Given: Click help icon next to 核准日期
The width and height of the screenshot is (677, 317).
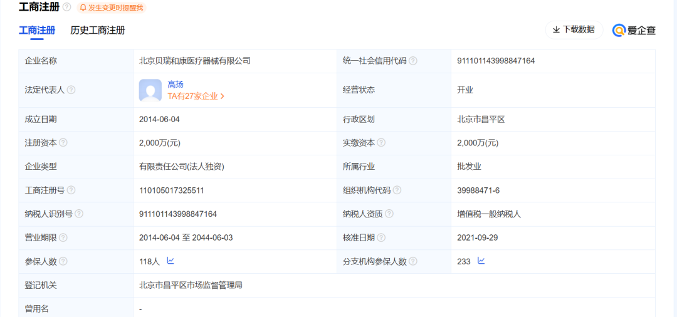Looking at the screenshot, I should [x=381, y=238].
